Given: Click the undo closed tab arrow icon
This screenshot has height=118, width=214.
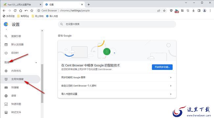Looking at the screenshot, I should [x=26, y=10].
